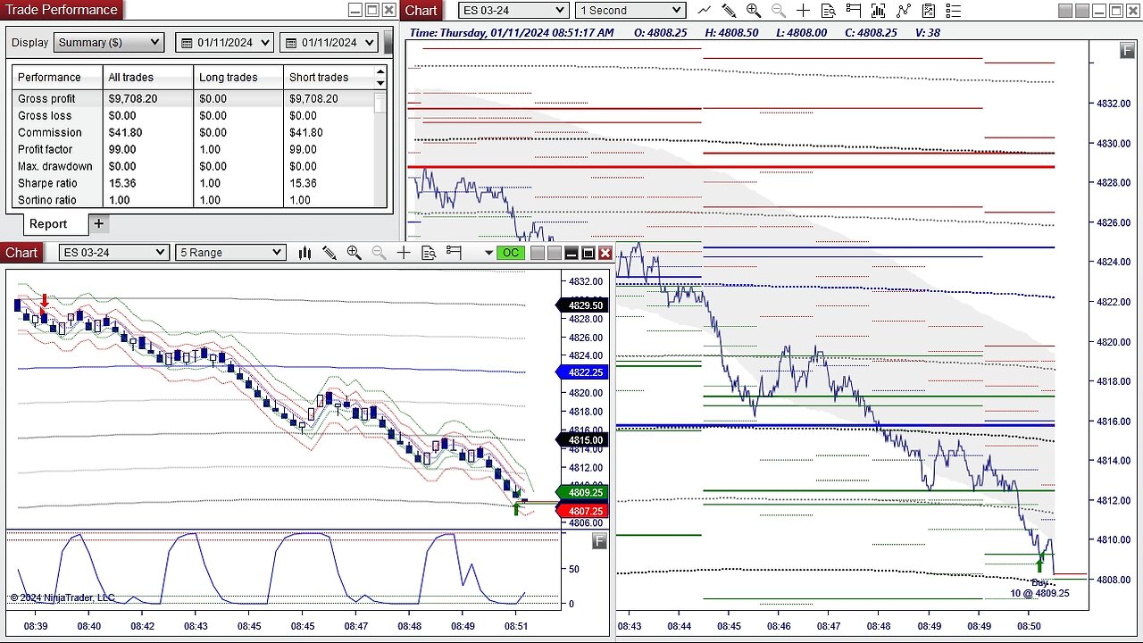Open data box icon in 1 Second chart
Image resolution: width=1143 pixels, height=643 pixels.
pos(828,11)
